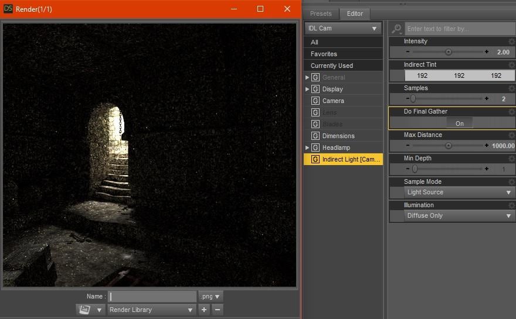Image resolution: width=516 pixels, height=319 pixels.
Task: Open the Indirect Tint gear settings
Action: (x=512, y=65)
